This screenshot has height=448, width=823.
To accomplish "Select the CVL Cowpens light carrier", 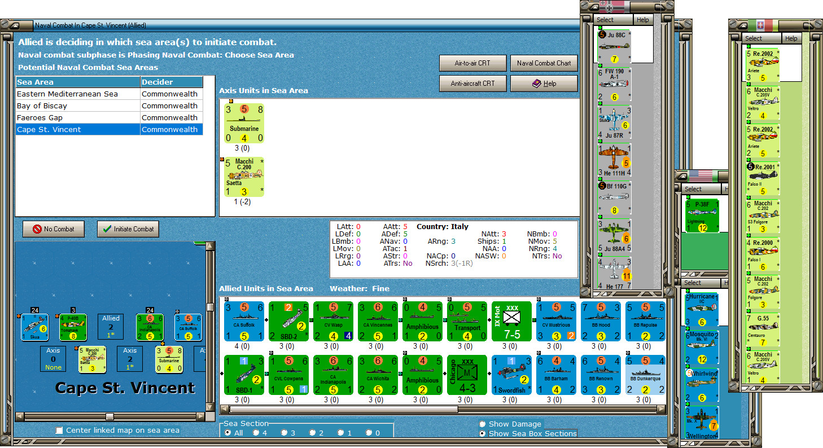I will coord(288,375).
